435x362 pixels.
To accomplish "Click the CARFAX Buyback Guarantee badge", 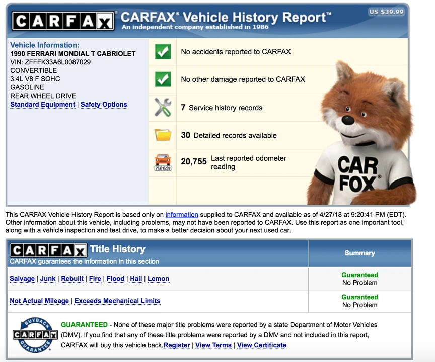I will (x=35, y=335).
